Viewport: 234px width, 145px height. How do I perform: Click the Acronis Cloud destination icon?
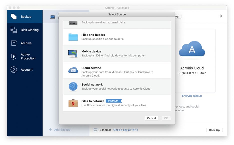[x=192, y=49]
